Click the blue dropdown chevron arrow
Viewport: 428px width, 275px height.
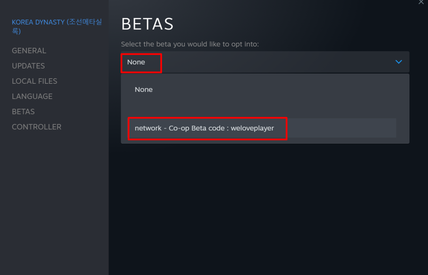(399, 62)
